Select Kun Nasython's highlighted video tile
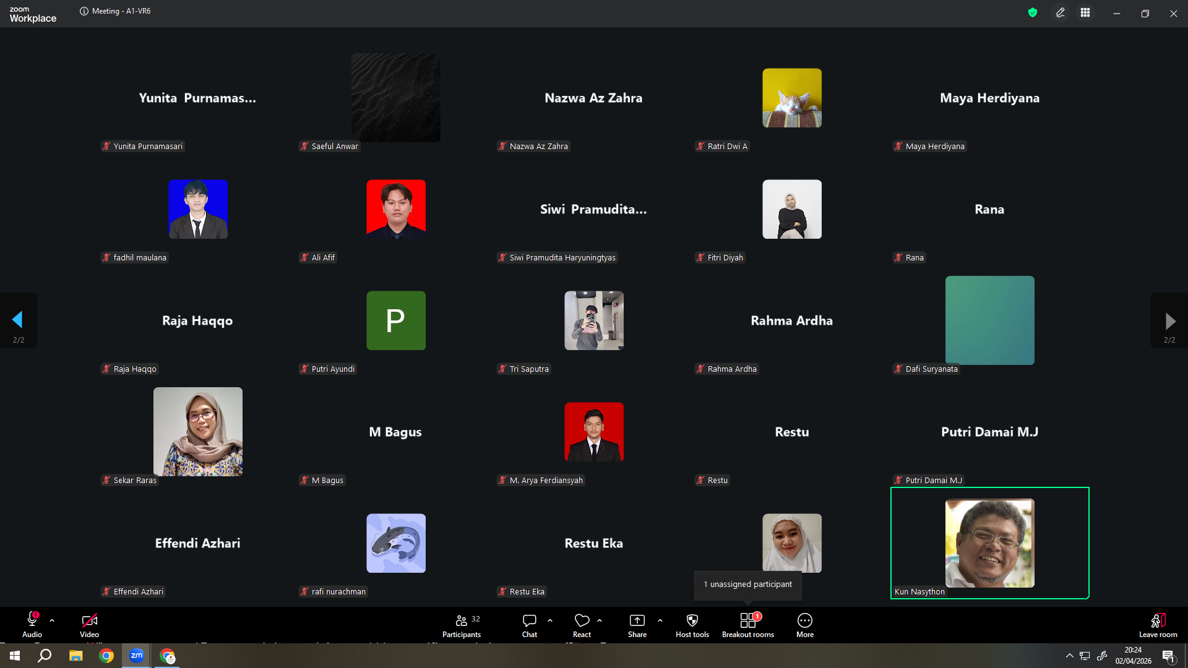Image resolution: width=1188 pixels, height=668 pixels. tap(990, 543)
